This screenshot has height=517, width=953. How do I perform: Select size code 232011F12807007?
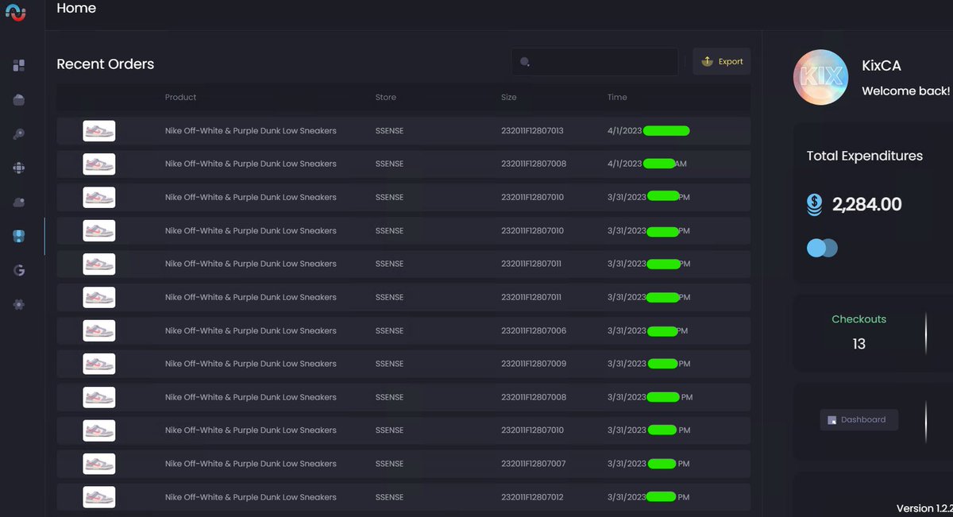534,464
